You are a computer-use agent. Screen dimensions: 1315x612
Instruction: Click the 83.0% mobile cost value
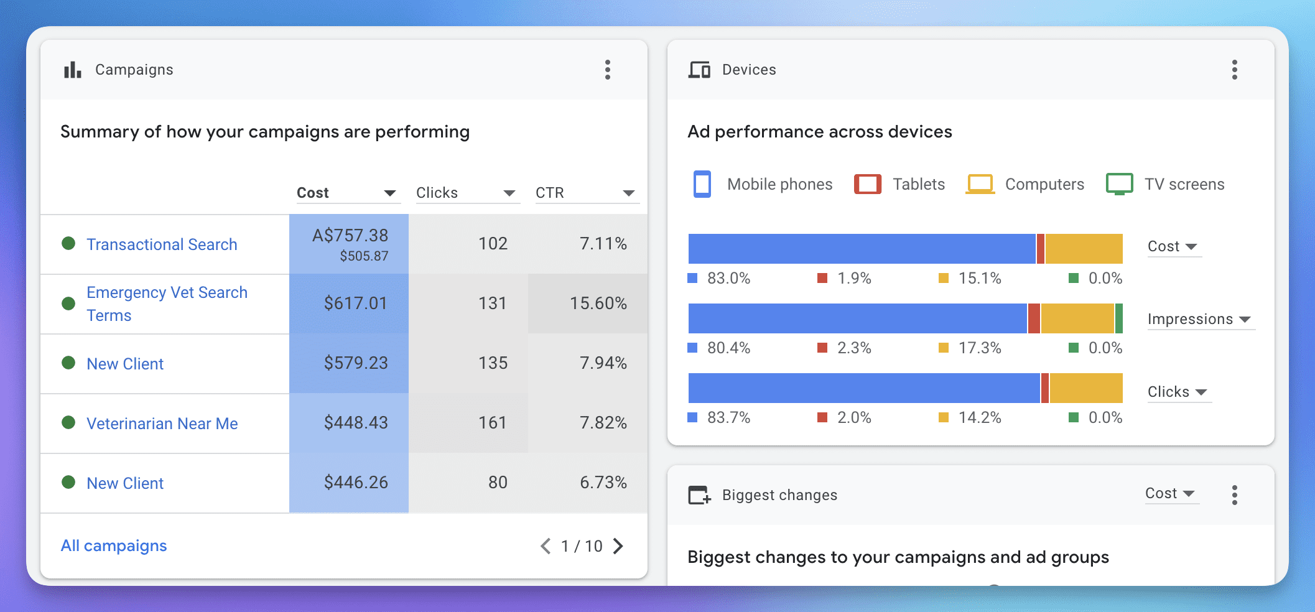pyautogui.click(x=728, y=278)
